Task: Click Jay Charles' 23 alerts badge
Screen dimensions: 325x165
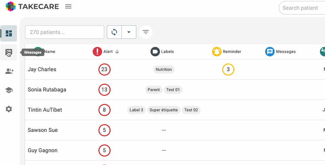Action: point(104,70)
